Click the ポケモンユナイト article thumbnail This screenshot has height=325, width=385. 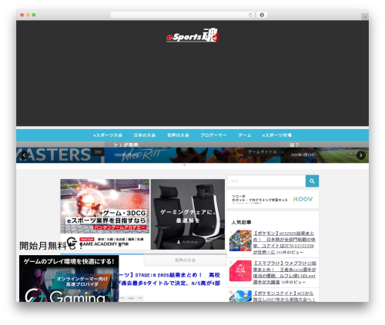point(240,296)
